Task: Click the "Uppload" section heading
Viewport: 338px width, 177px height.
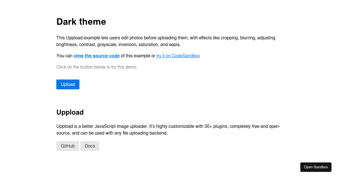Action: [70, 112]
